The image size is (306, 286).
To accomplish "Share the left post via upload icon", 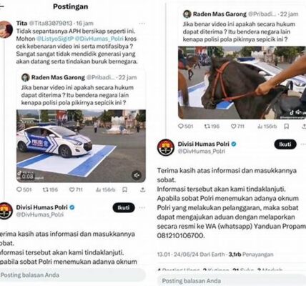I will pyautogui.click(x=142, y=189).
